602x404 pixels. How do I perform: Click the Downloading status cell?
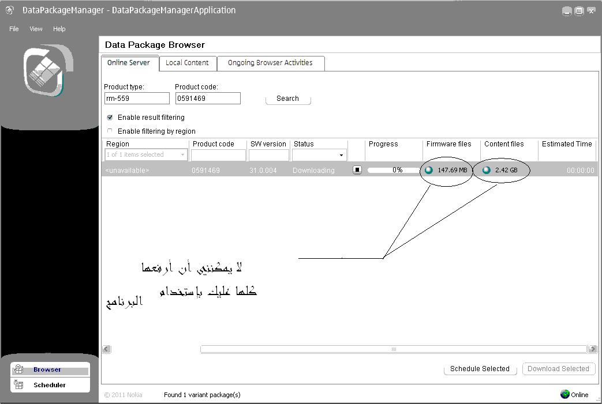point(313,170)
